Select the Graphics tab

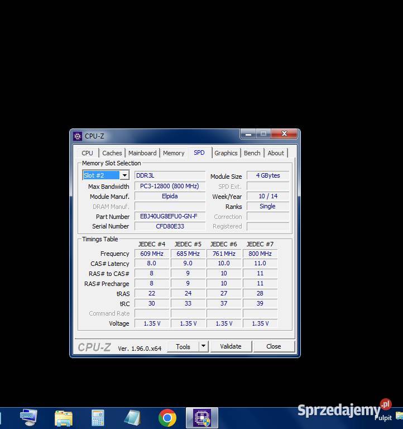pyautogui.click(x=226, y=153)
